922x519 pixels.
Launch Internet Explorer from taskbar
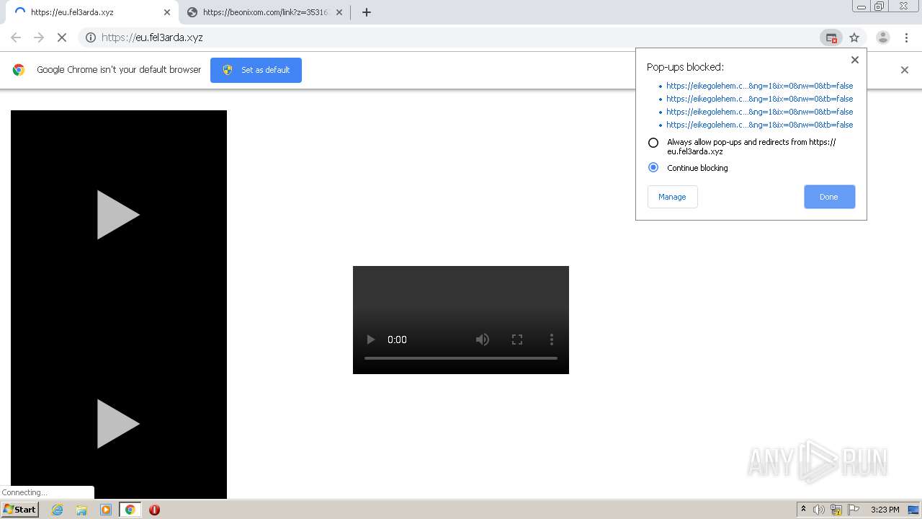pos(57,510)
